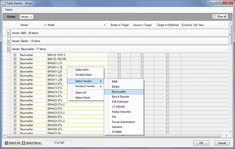Click the sort arrow in Vendor column header

(x=45, y=25)
